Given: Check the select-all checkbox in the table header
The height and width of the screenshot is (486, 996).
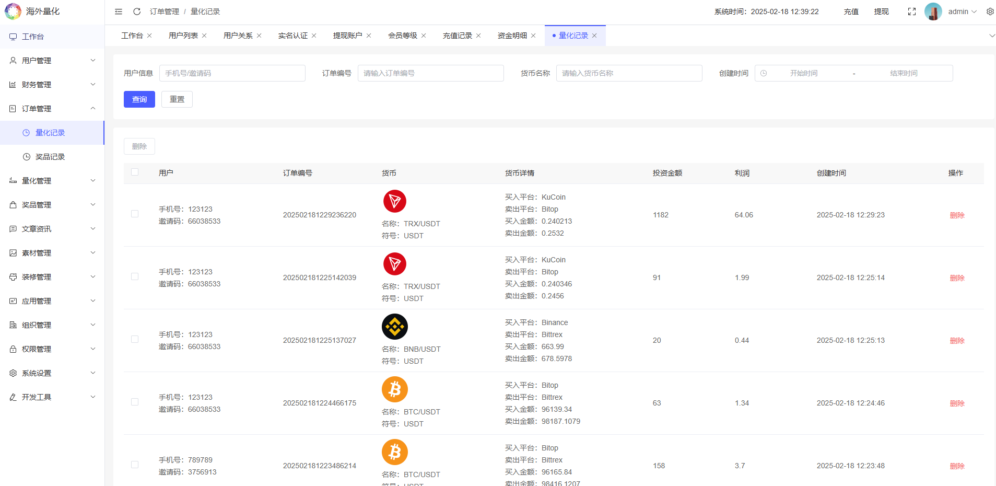Looking at the screenshot, I should click(135, 171).
